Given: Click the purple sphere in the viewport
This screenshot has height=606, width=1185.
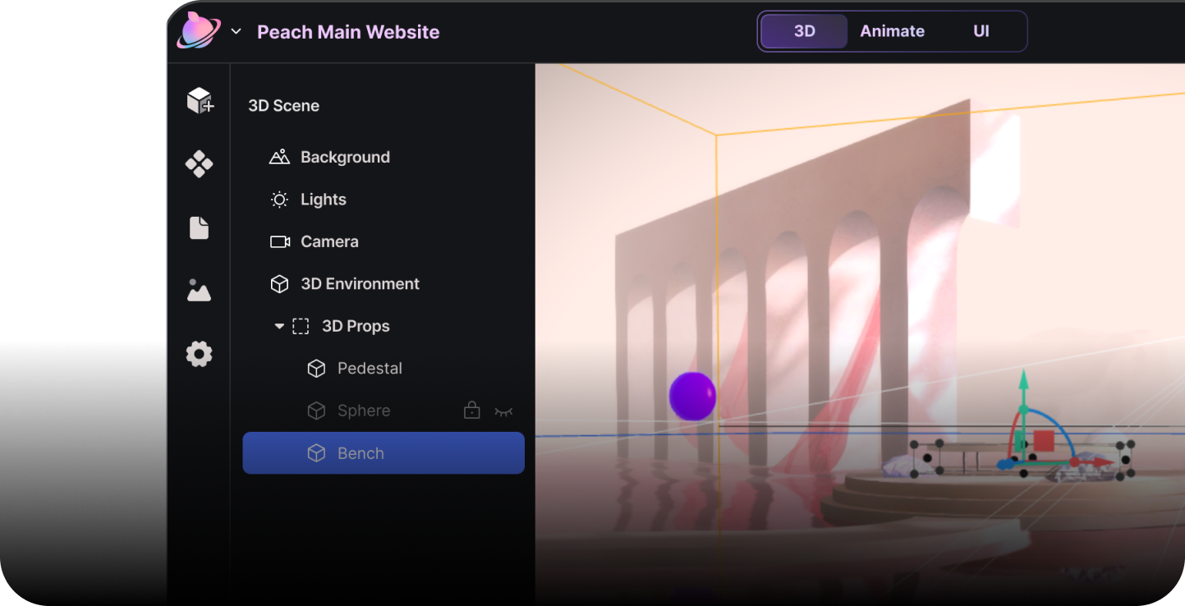Looking at the screenshot, I should pos(692,396).
